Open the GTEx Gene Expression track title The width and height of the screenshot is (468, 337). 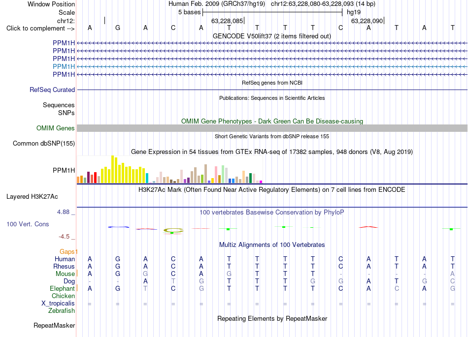(272, 152)
